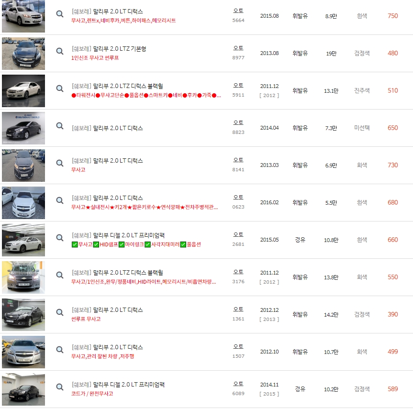This screenshot has width=413, height=409.
Task: Click the white Malibu thumbnail at the top
Action: pos(23,16)
